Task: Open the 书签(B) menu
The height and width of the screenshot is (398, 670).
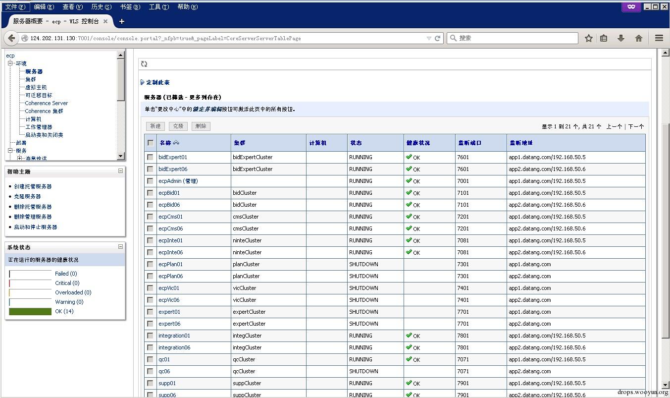Action: (130, 7)
